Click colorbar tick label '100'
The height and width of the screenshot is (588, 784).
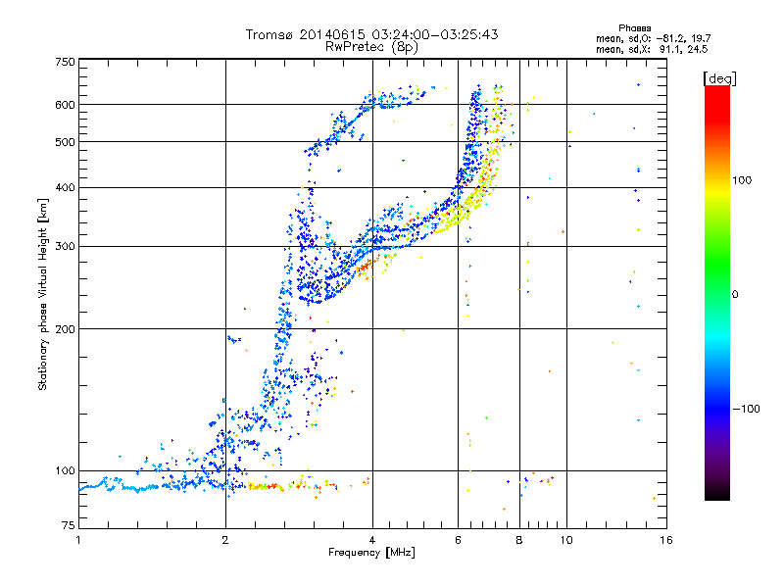[x=742, y=180]
